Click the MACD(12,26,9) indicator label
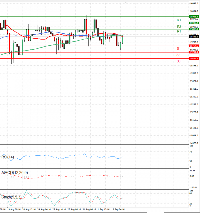This screenshot has width=200, height=213. [x=15, y=173]
